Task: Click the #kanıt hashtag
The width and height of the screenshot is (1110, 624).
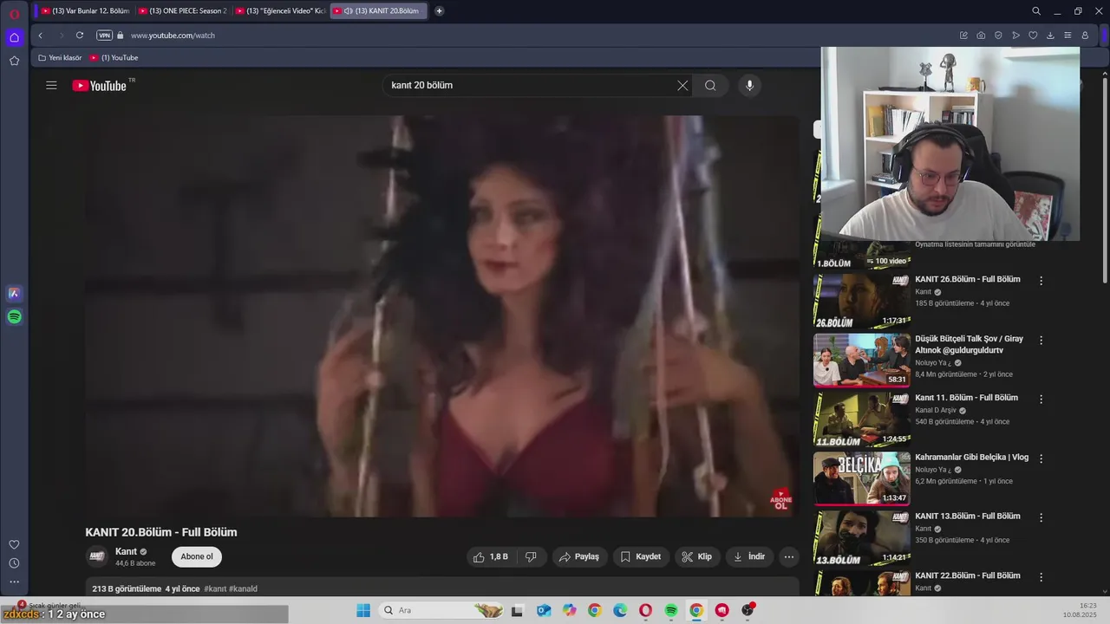Action: 215,588
